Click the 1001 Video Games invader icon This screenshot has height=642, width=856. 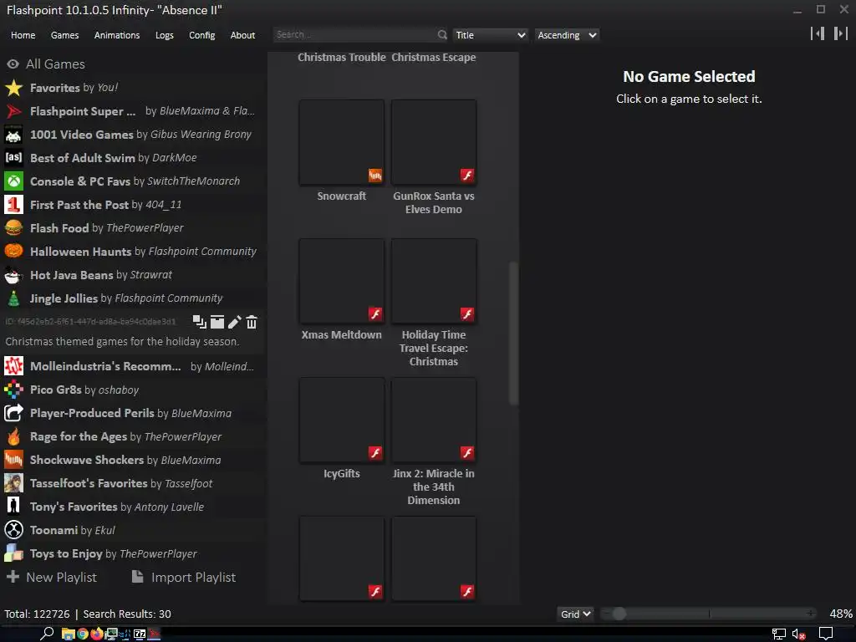point(13,135)
